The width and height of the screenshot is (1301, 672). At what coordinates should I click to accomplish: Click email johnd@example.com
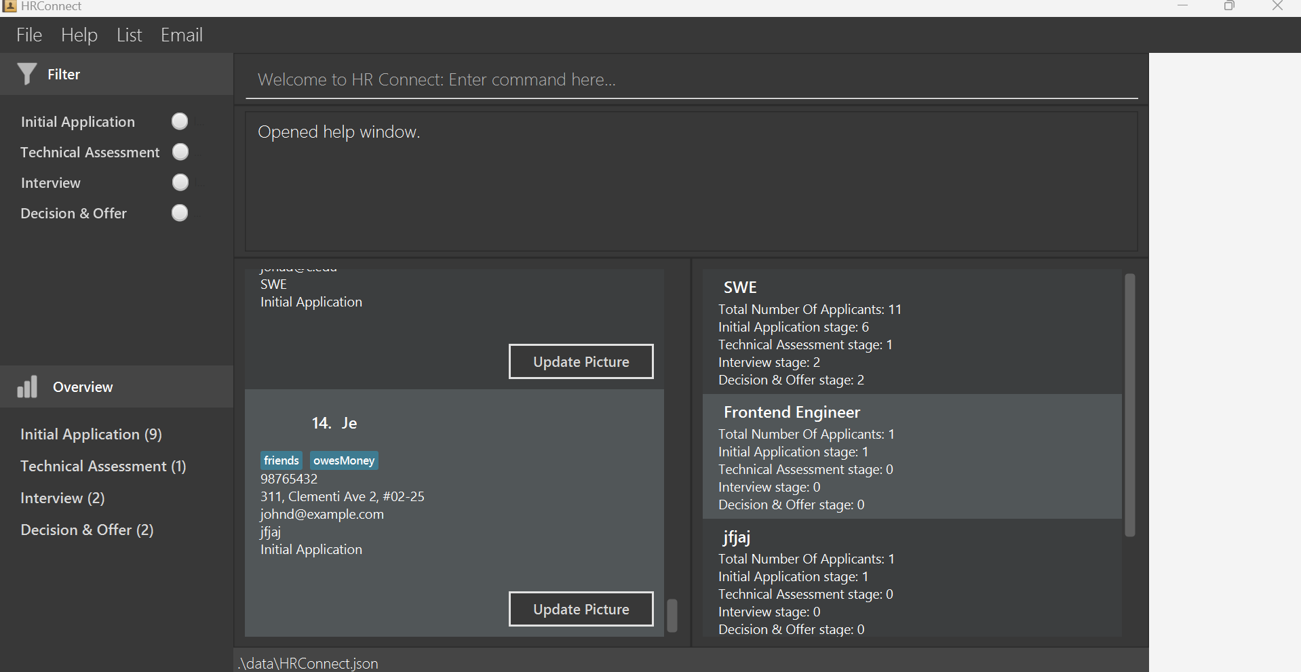click(x=322, y=514)
